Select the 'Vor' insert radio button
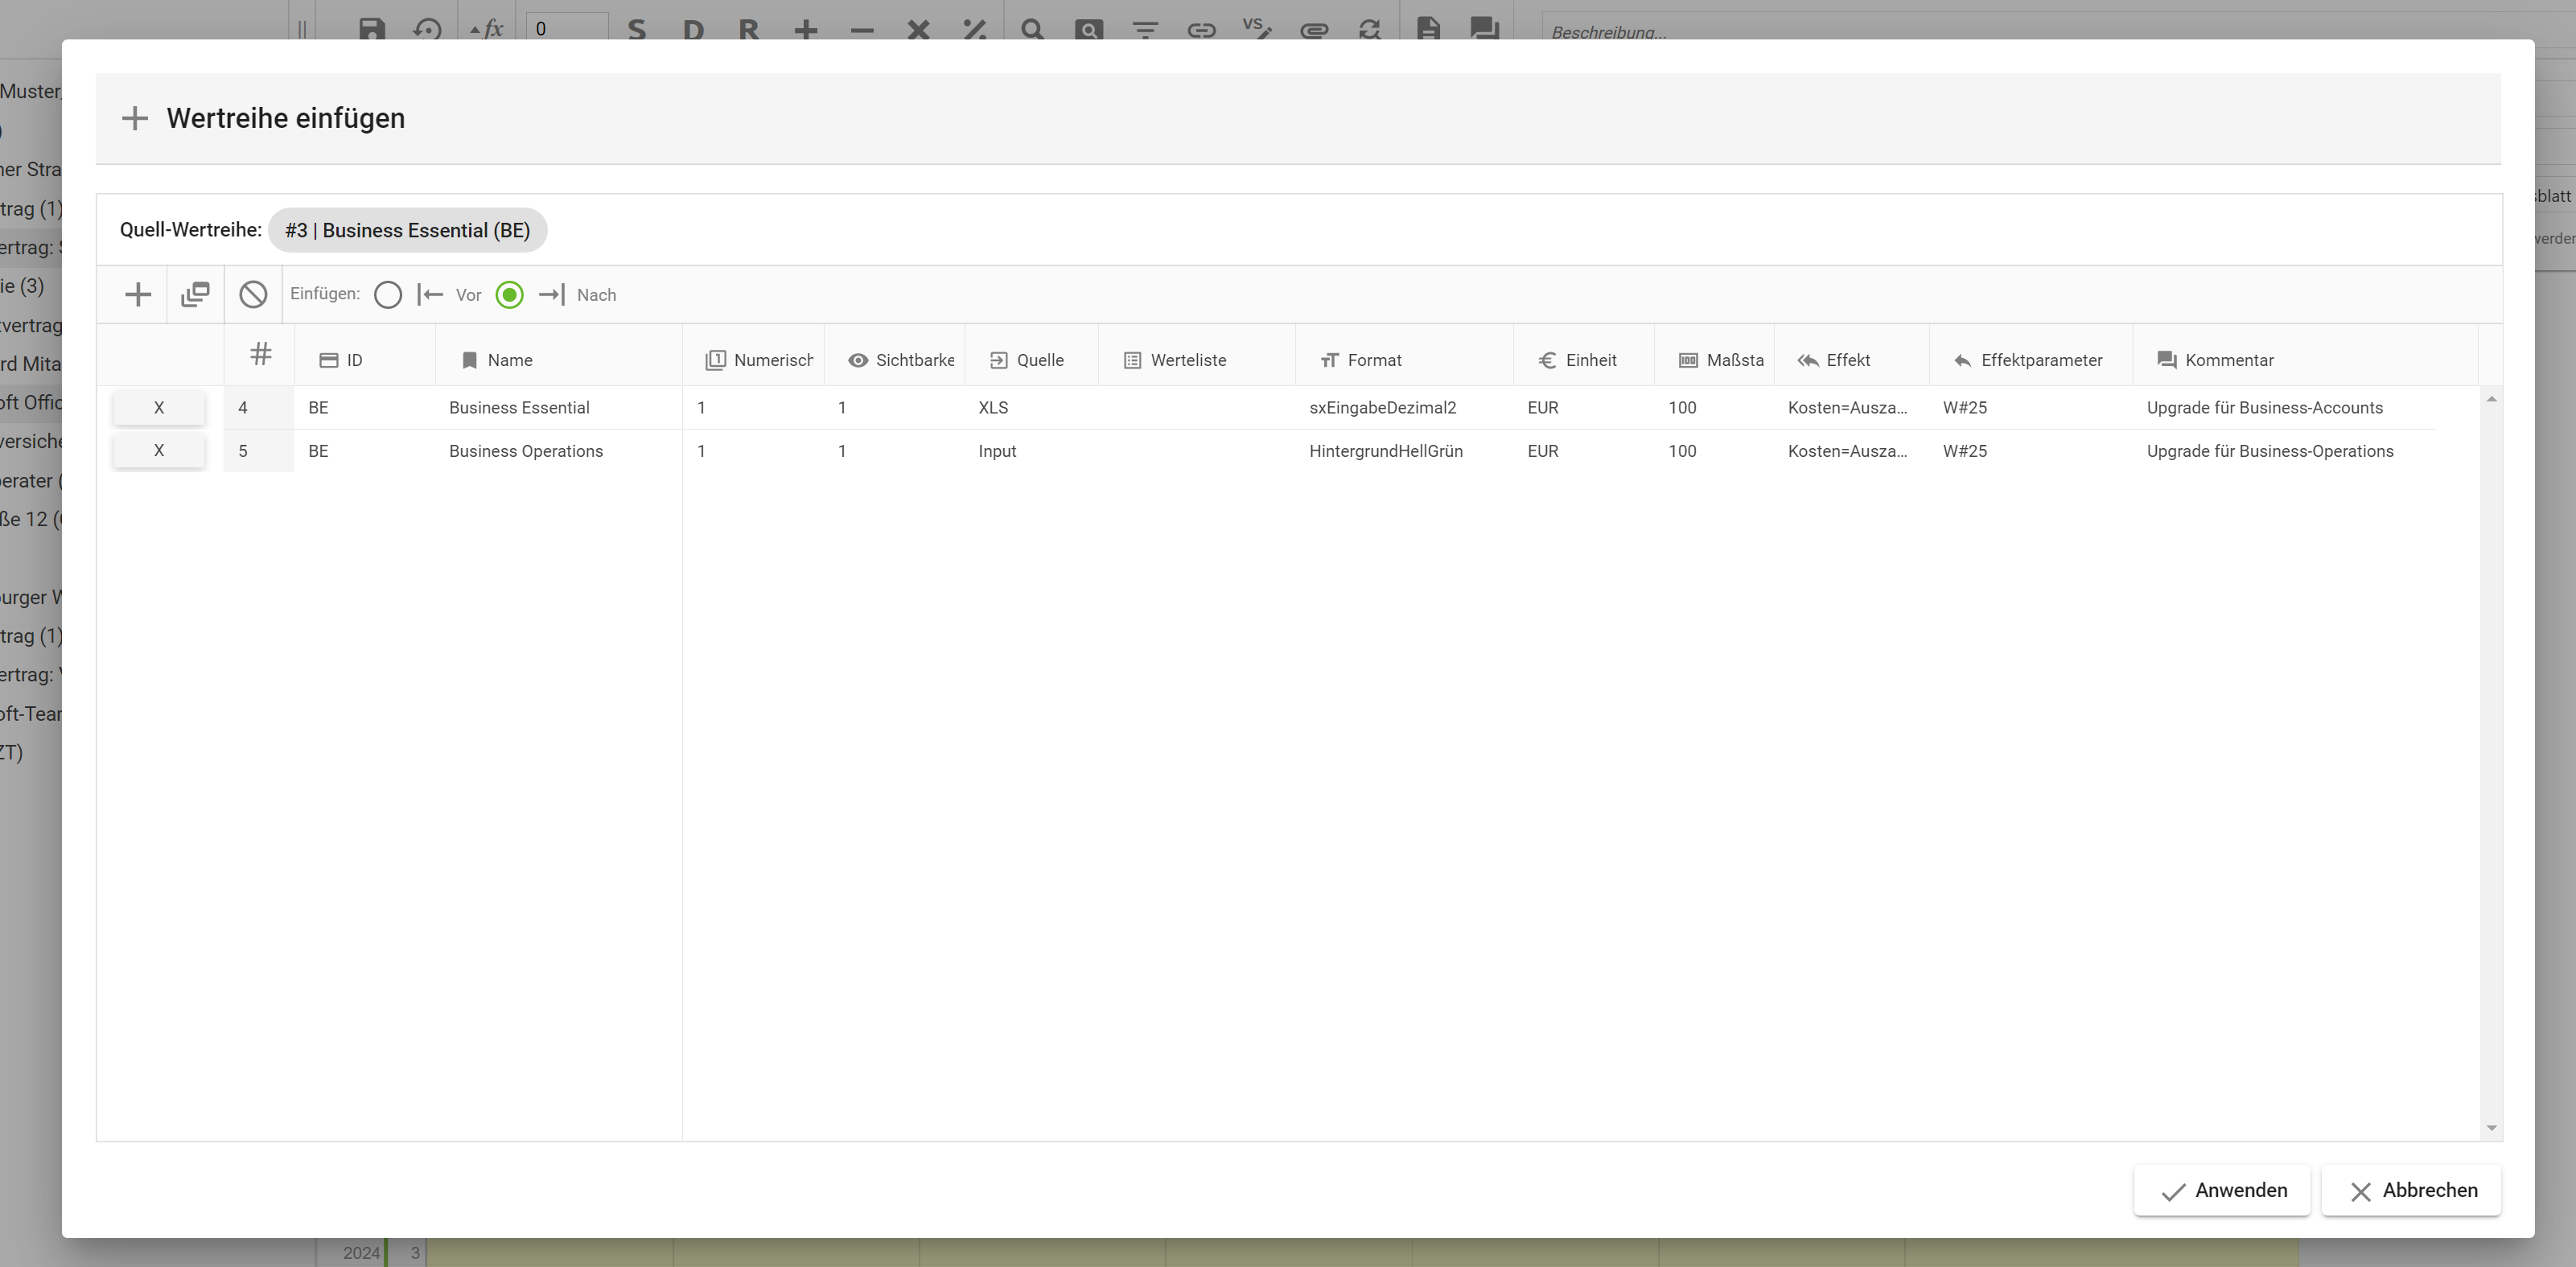This screenshot has width=2576, height=1267. tap(388, 295)
